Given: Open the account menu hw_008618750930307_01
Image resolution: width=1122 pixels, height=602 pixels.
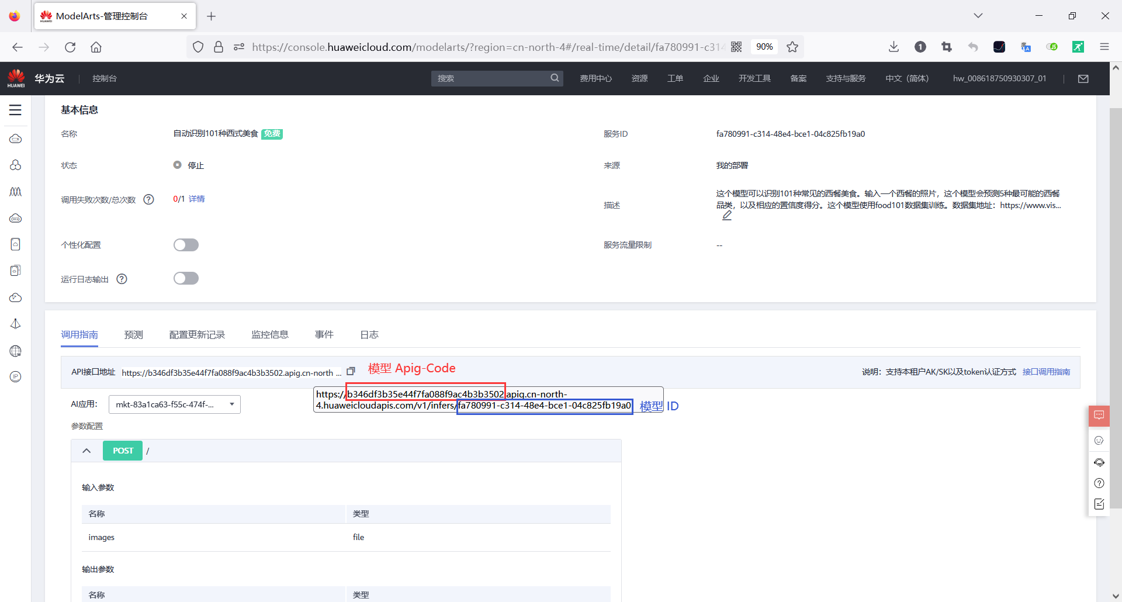Looking at the screenshot, I should point(999,78).
